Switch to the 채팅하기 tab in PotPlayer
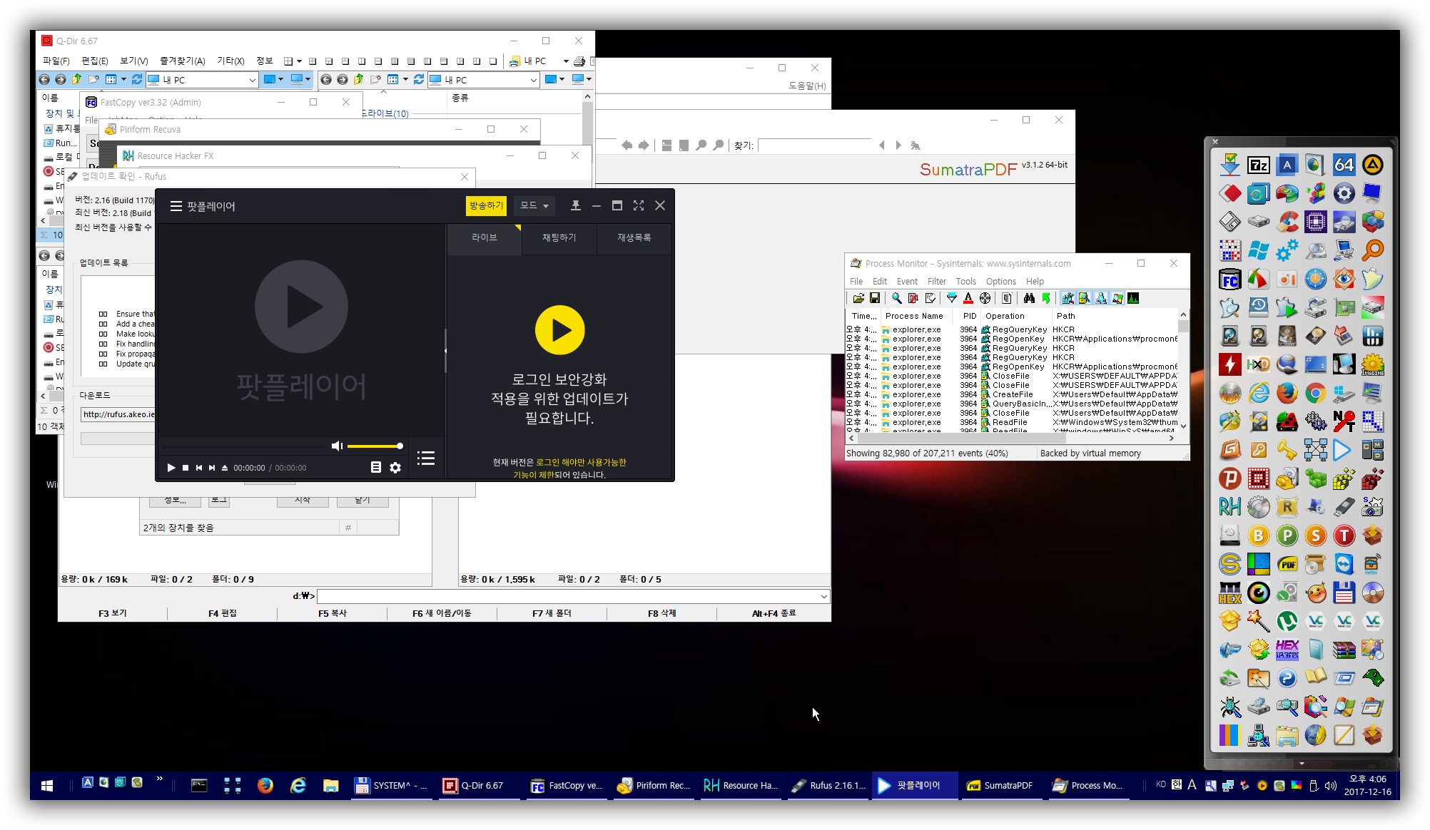The width and height of the screenshot is (1430, 830). [x=559, y=237]
